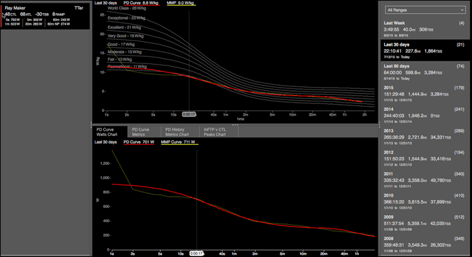Open mFTP v CTL Peaks Chart tab
This screenshot has width=472, height=257.
(x=218, y=132)
